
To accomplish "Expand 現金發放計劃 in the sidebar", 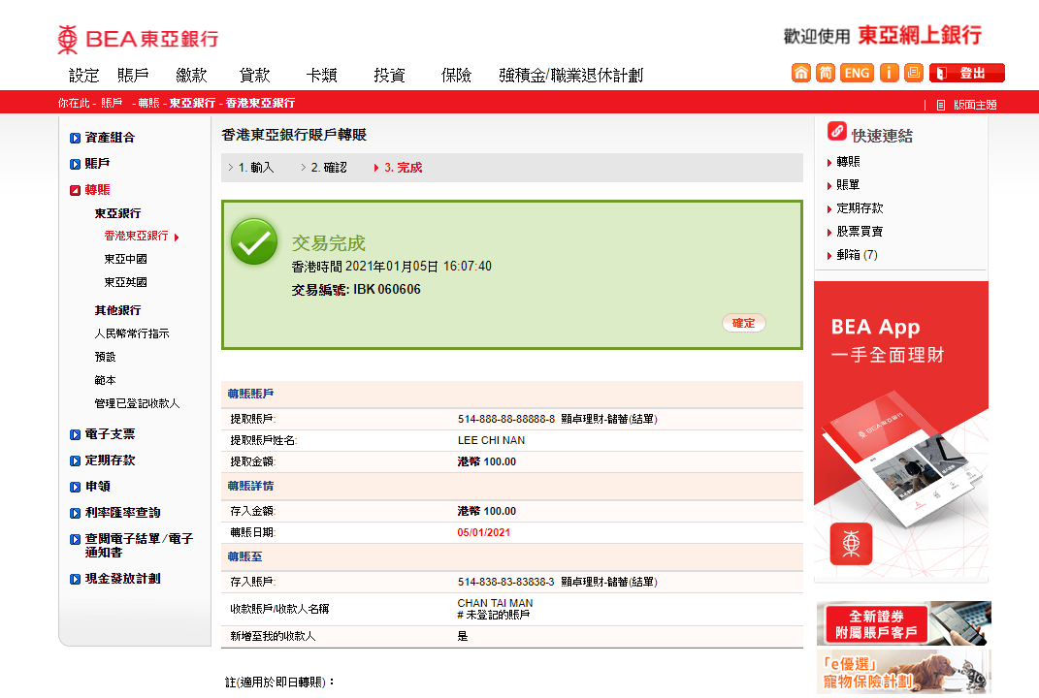I will click(x=115, y=579).
